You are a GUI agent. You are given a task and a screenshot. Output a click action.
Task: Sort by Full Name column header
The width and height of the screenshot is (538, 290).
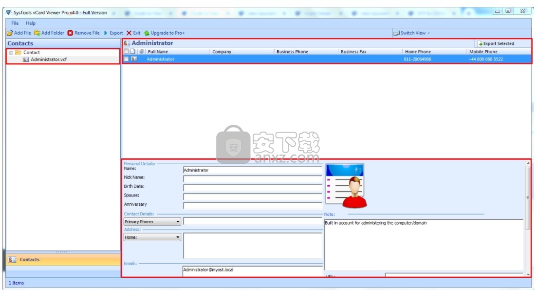click(158, 52)
